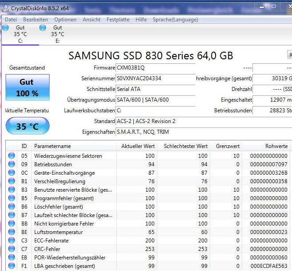
Task: Select the Löschfehler (gesamt) parameter name
Action: [x=59, y=207]
